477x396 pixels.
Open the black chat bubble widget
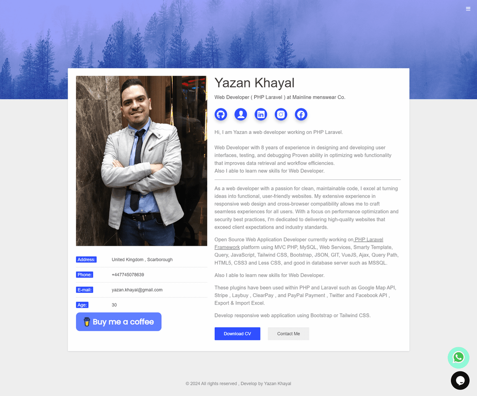(x=460, y=381)
